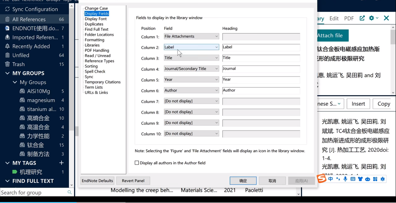
Task: Select Change Case preference category
Action: [x=96, y=8]
